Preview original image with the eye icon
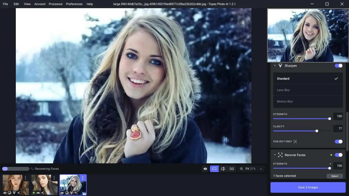Image resolution: width=349 pixels, height=196 pixels. pyautogui.click(x=205, y=169)
